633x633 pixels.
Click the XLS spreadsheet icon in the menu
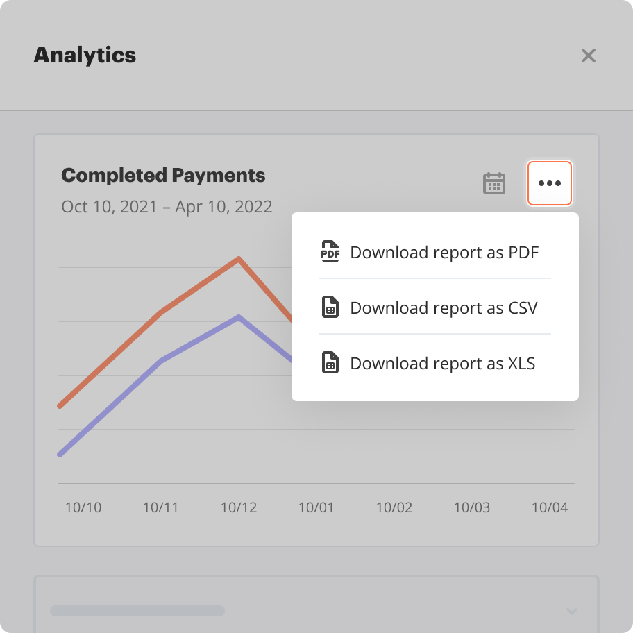(330, 363)
